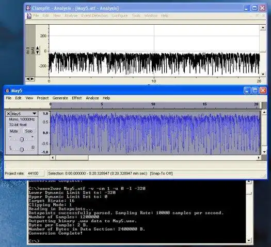
Task: Click 'Mono, 10000Hz' track info text
Action: click(x=22, y=119)
